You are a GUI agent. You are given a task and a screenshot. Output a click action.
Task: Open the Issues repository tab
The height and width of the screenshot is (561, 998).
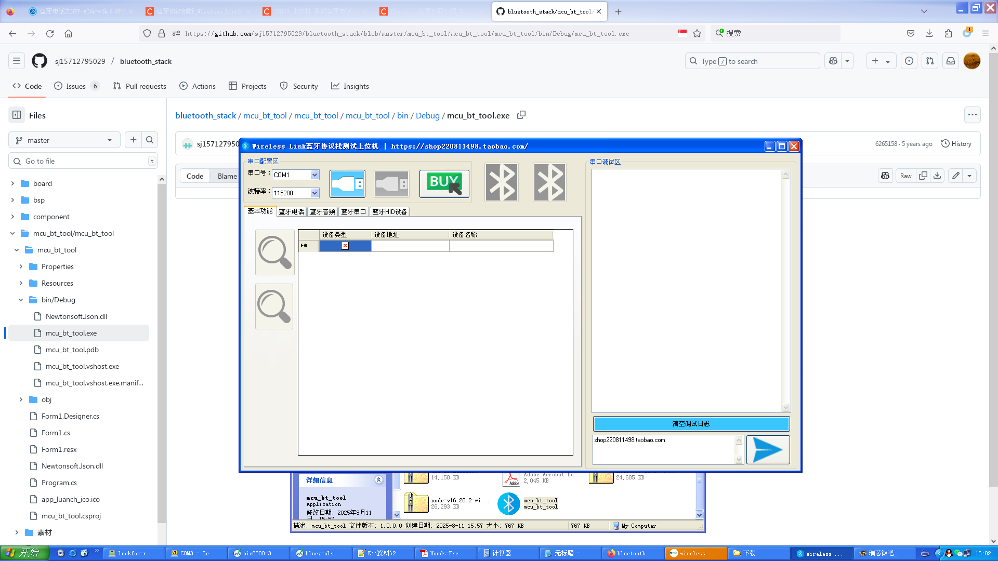pos(77,86)
